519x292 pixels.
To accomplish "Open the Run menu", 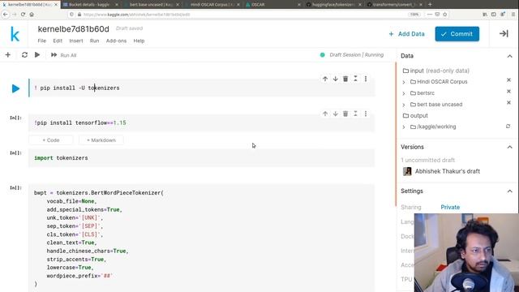I will 94,41.
